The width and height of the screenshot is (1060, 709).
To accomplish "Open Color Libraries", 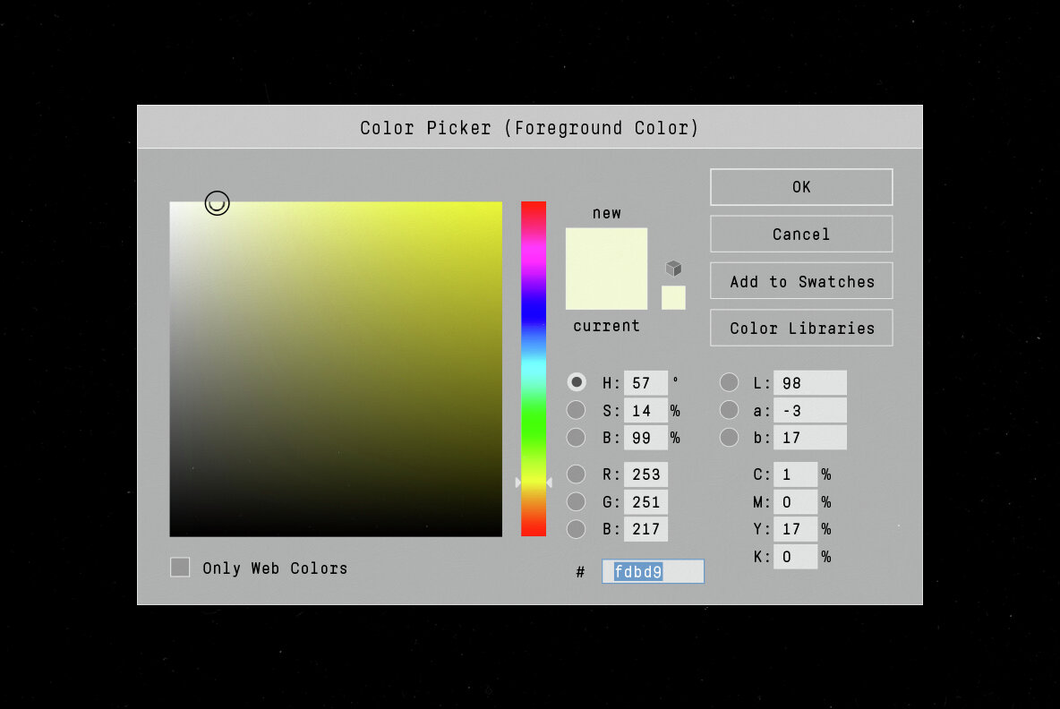I will (x=801, y=328).
